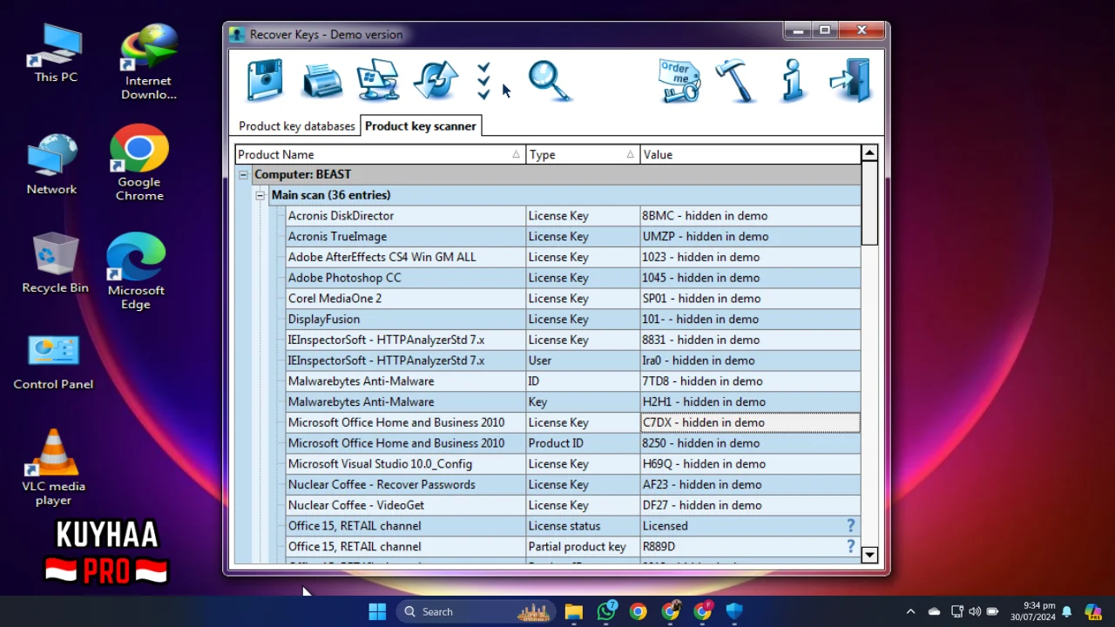Open the Control Panel desktop icon

[x=53, y=361]
